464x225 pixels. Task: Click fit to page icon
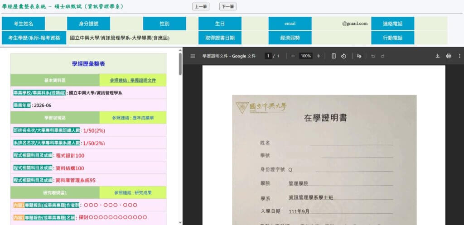click(x=333, y=56)
